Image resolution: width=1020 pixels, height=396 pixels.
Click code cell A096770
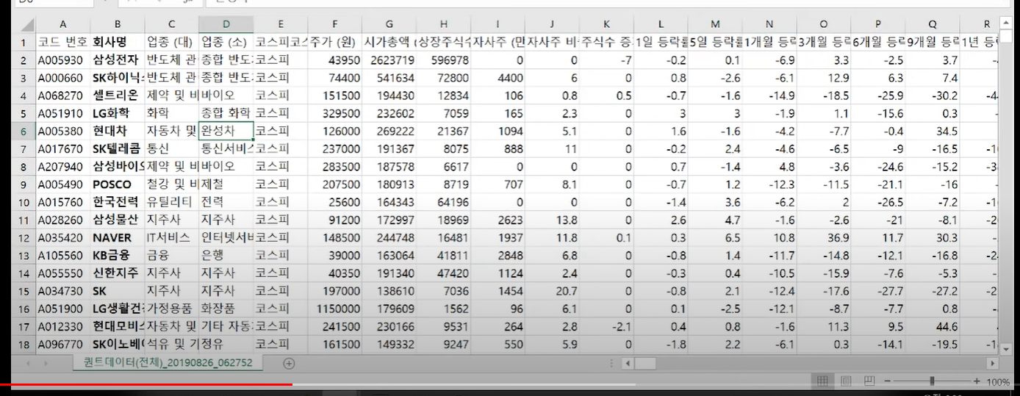pos(62,344)
